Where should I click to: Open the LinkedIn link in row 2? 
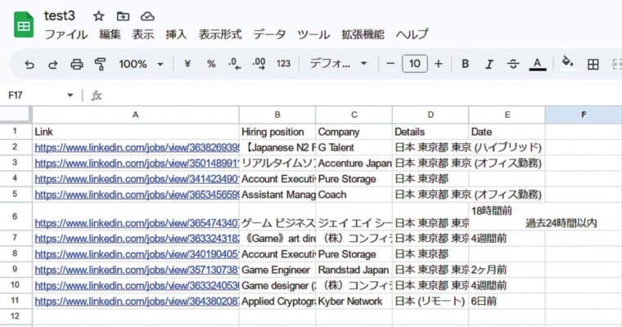click(137, 148)
